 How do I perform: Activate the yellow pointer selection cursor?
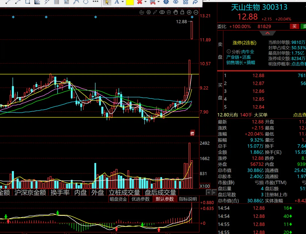(107, 2)
